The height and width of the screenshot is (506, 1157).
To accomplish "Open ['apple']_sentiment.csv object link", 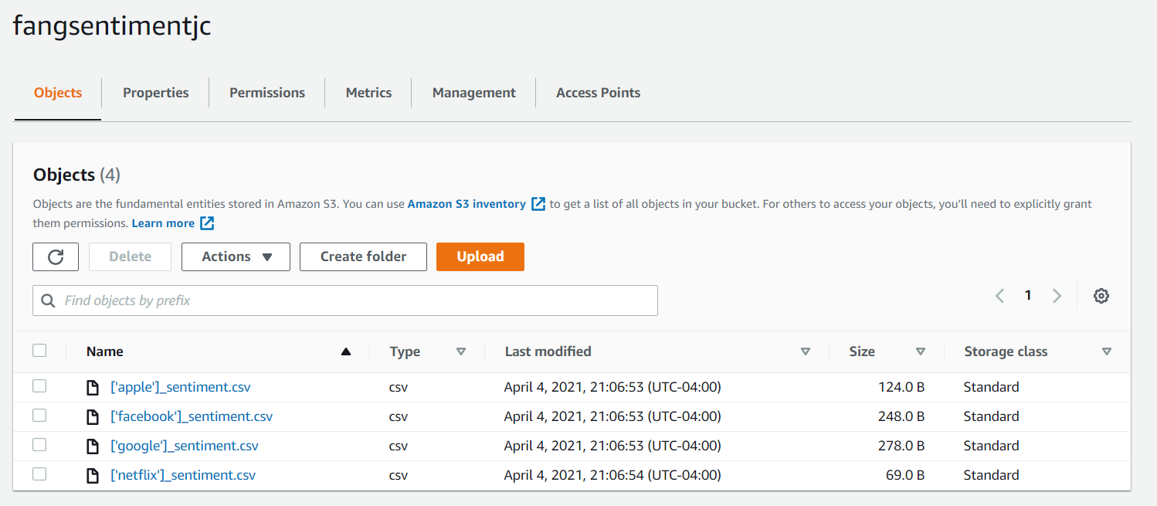I will 181,387.
